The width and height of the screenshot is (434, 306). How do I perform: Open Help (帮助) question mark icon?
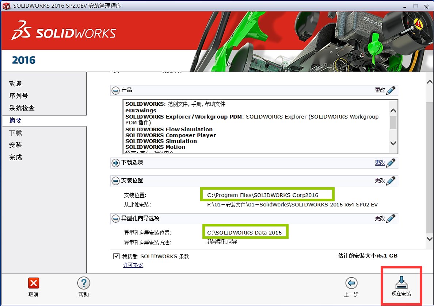click(84, 283)
